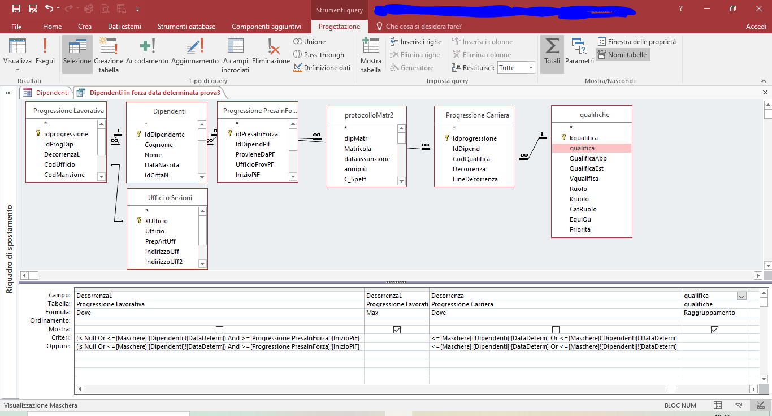Uncheck Mostra for qualifica column
Viewport: 772px width, 416px height.
pos(714,330)
